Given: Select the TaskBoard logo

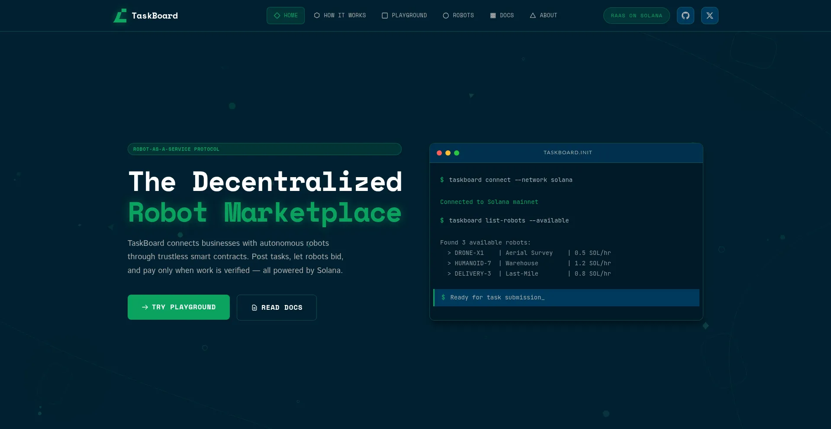Looking at the screenshot, I should [x=145, y=16].
